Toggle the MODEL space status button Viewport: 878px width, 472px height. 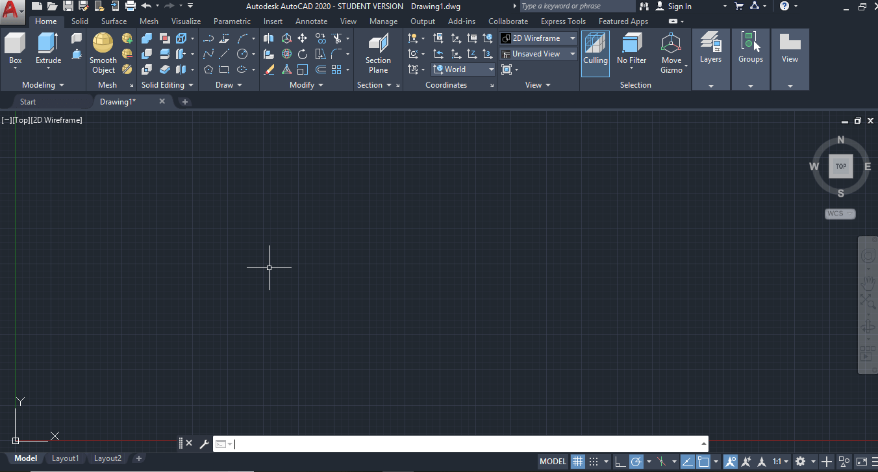pos(553,462)
